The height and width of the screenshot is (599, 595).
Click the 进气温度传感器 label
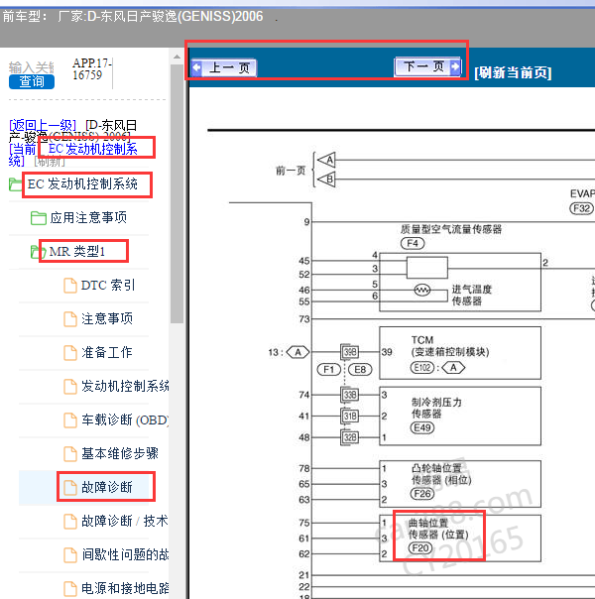[472, 296]
